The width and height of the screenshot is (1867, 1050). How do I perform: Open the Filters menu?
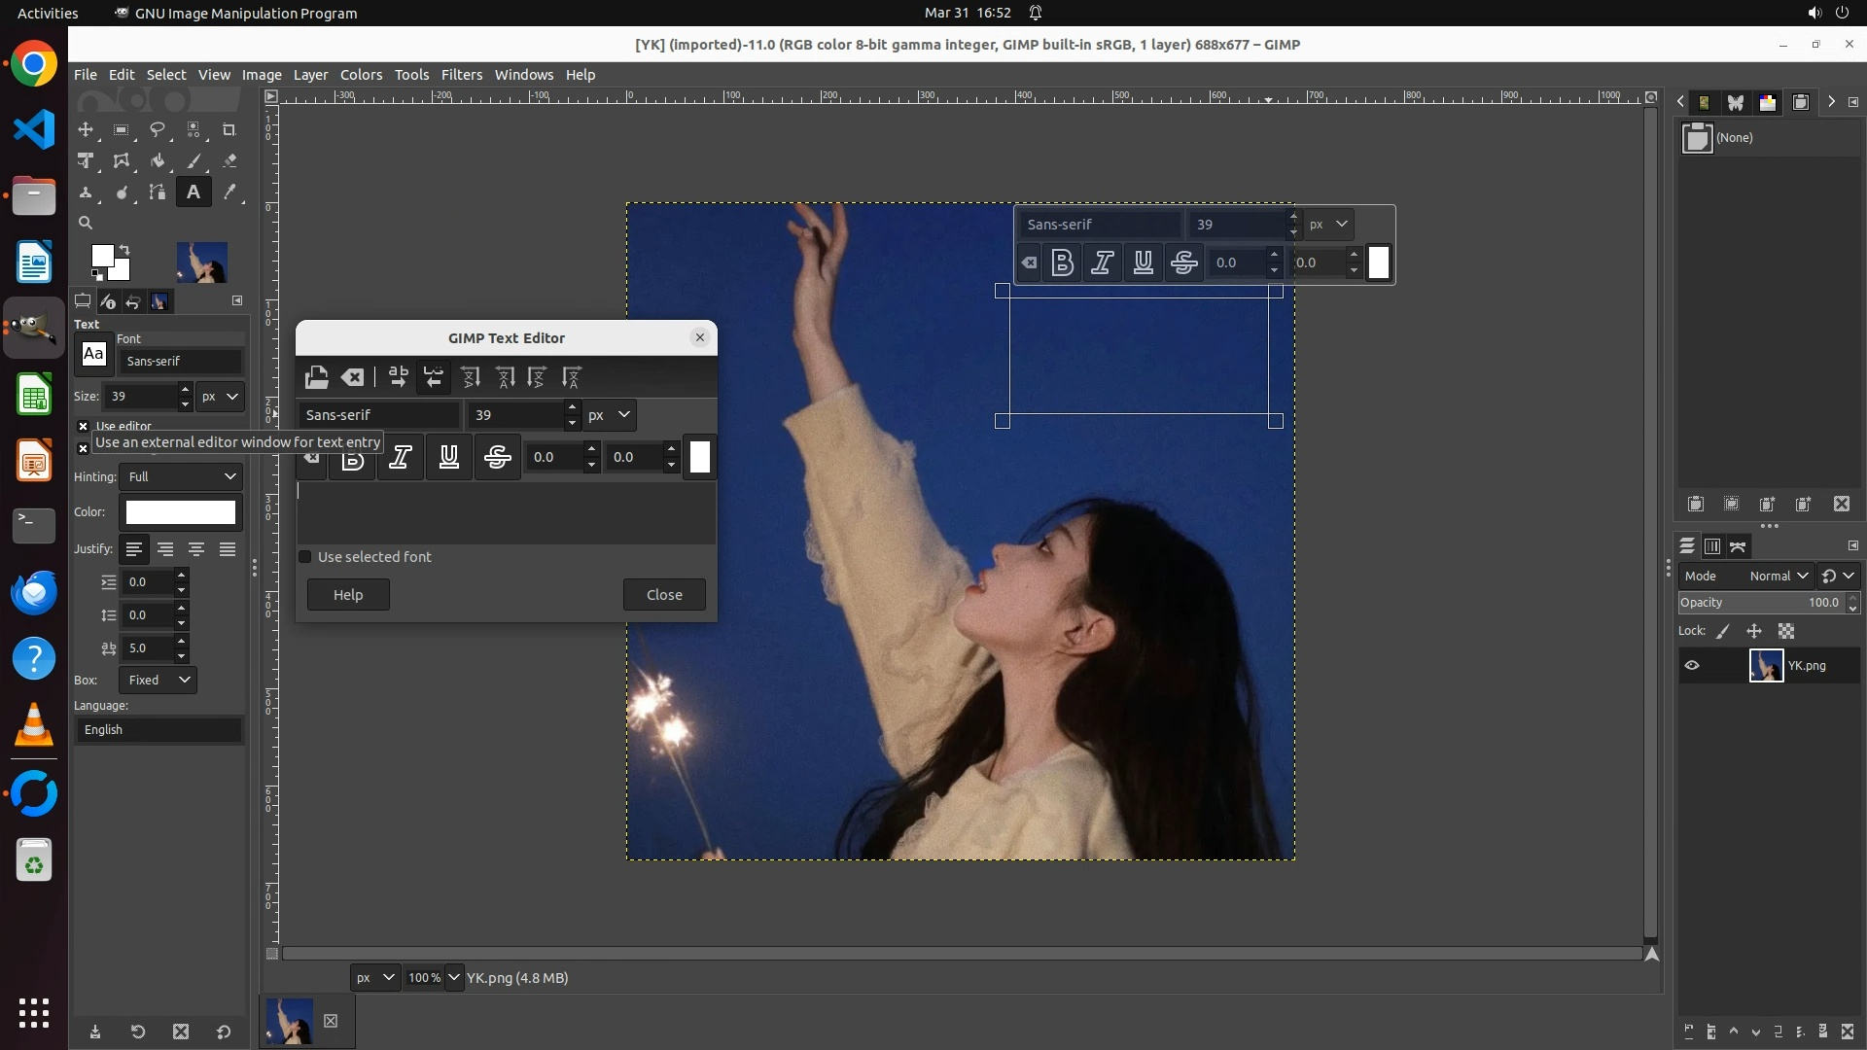461,75
